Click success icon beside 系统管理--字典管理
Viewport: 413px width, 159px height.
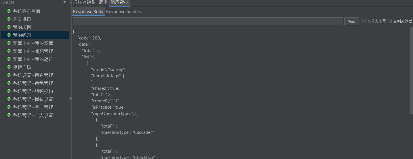coord(9,107)
